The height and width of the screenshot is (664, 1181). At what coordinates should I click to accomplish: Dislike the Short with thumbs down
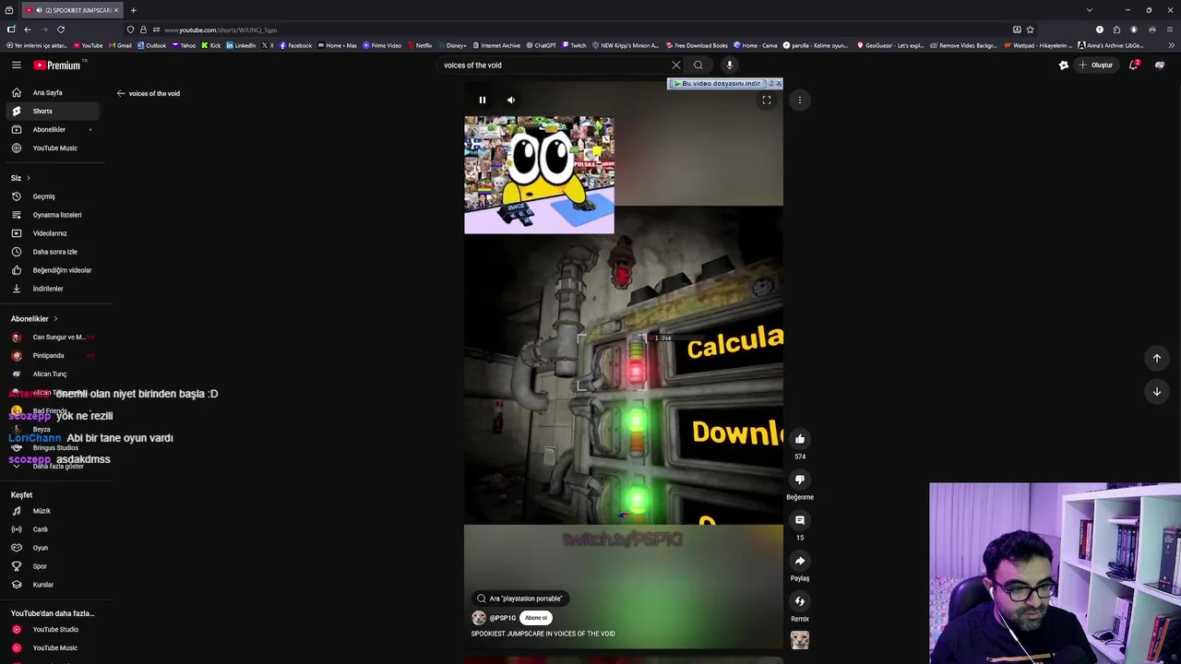(800, 480)
